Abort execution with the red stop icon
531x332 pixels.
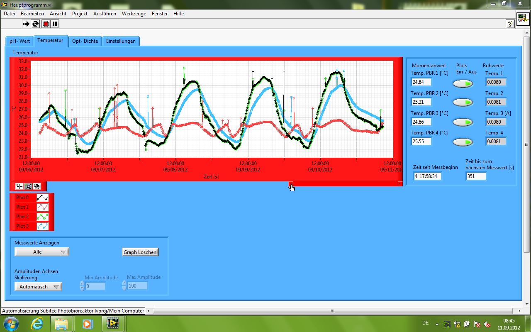point(46,24)
